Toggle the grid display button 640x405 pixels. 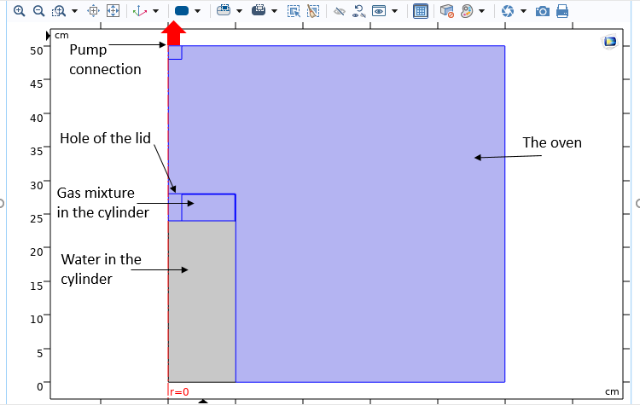click(420, 11)
